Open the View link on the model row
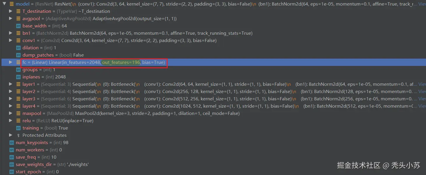 pos(422,4)
